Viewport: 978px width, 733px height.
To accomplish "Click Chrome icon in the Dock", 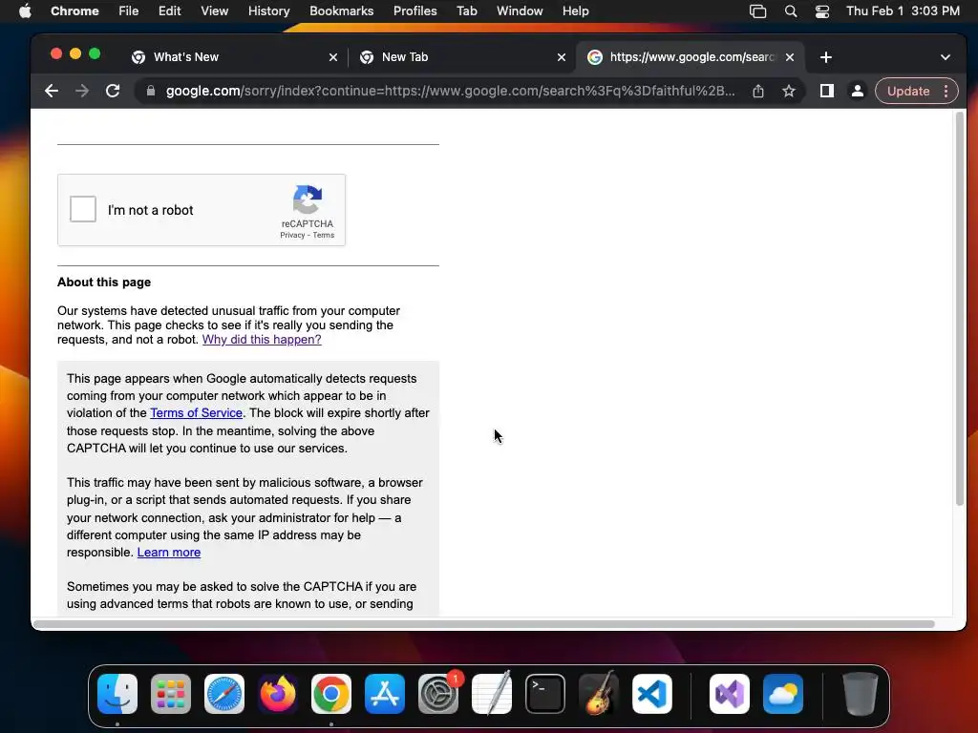I will click(x=331, y=694).
